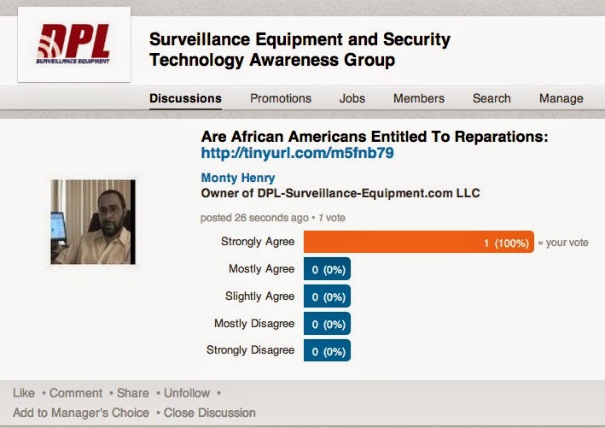Unfollow this discussion
Viewport: 605px width, 428px height.
click(x=187, y=393)
